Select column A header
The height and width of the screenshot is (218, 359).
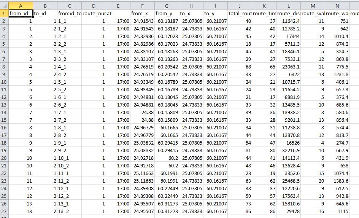point(21,6)
